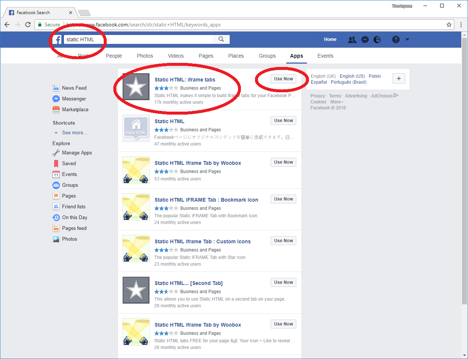Screen dimensions: 468x359
Task: Open Privacy footer link
Action: (318, 96)
